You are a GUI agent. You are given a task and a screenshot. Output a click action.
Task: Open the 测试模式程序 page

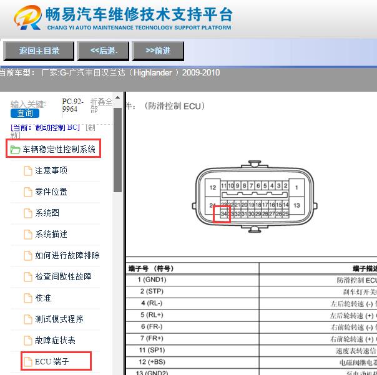click(59, 319)
